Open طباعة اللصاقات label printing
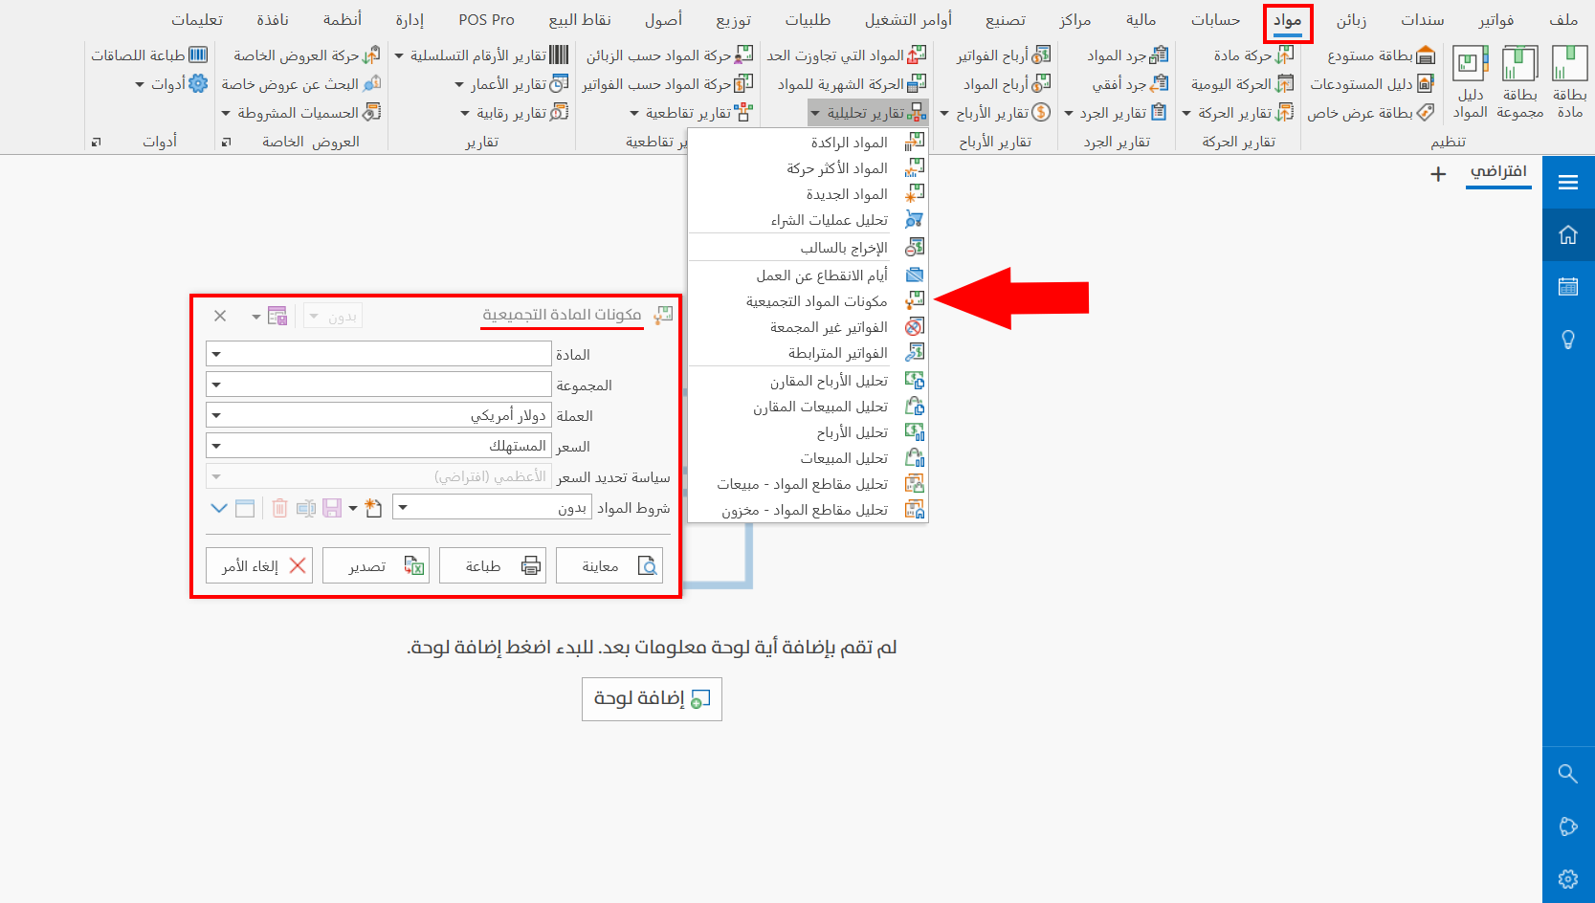The image size is (1595, 903). (149, 55)
